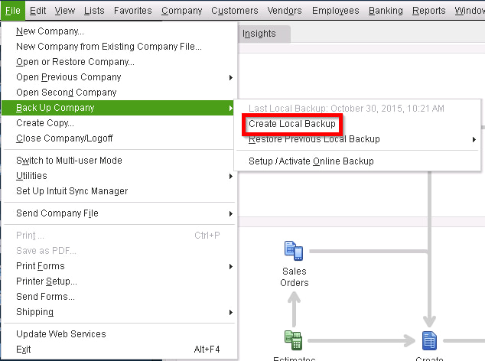The image size is (485, 361).
Task: Open the Estimates calculator icon
Action: (x=293, y=340)
